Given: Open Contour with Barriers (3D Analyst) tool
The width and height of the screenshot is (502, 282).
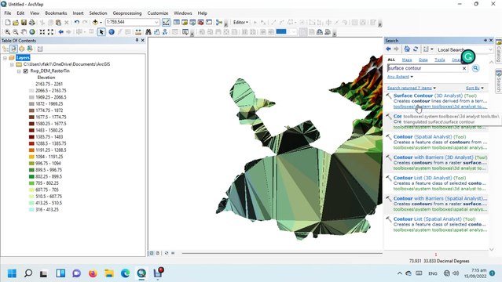Looking at the screenshot, I should 440,157.
